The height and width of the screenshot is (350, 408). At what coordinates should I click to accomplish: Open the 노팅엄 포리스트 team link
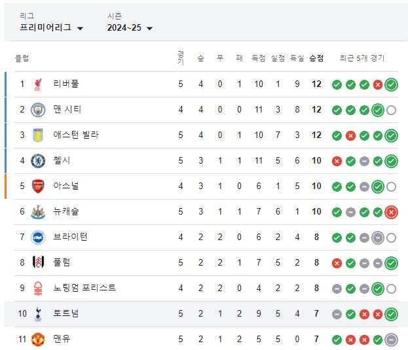click(x=84, y=289)
